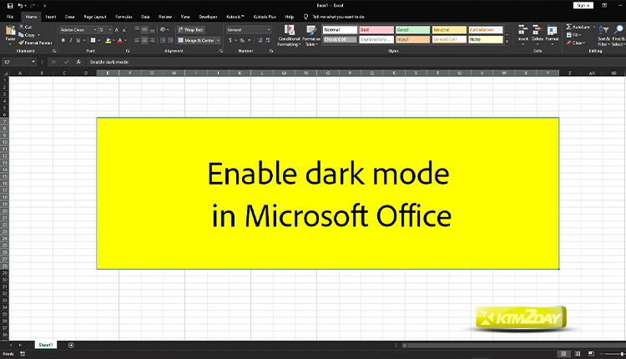Click the horizontal scrollbar at bottom
626x359 pixels.
pos(514,346)
